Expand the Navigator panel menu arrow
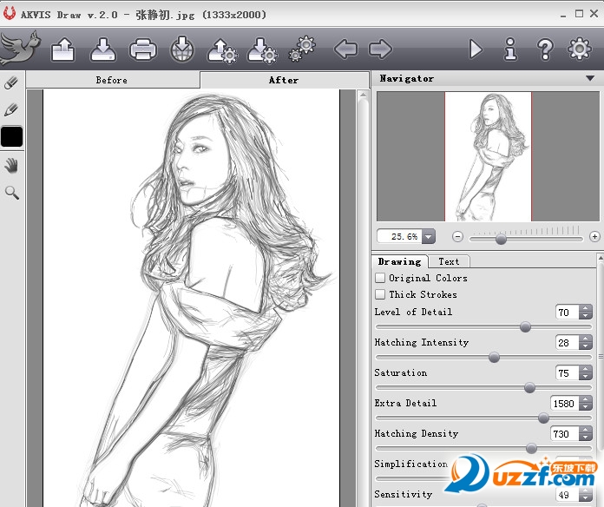The width and height of the screenshot is (604, 507). (x=590, y=78)
